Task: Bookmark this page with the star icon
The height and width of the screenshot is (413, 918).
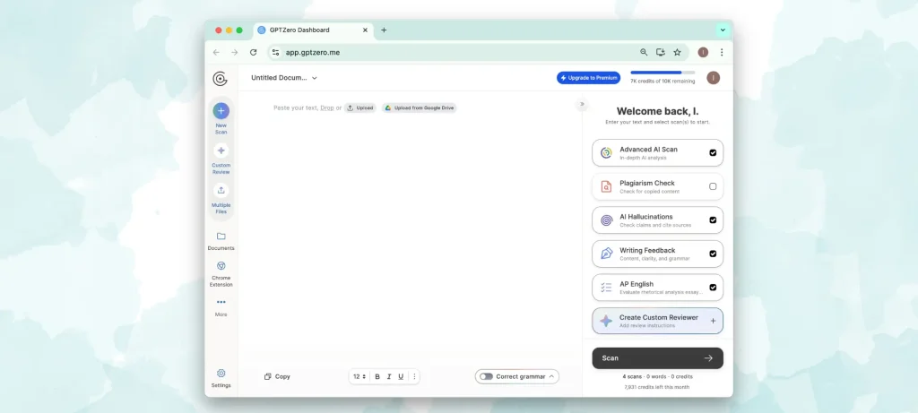Action: coord(678,52)
